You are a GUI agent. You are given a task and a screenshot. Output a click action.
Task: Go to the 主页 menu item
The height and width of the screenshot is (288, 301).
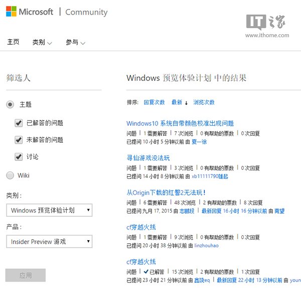[13, 42]
